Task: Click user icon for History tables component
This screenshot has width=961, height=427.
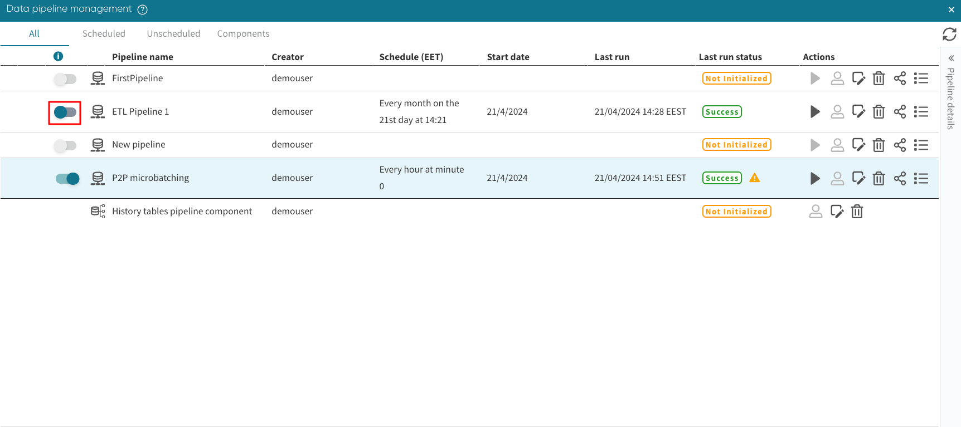Action: pos(816,212)
